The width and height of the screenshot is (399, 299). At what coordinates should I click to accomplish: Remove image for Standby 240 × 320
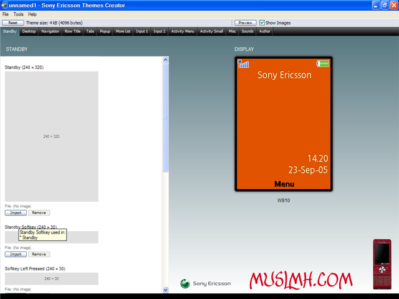click(39, 212)
